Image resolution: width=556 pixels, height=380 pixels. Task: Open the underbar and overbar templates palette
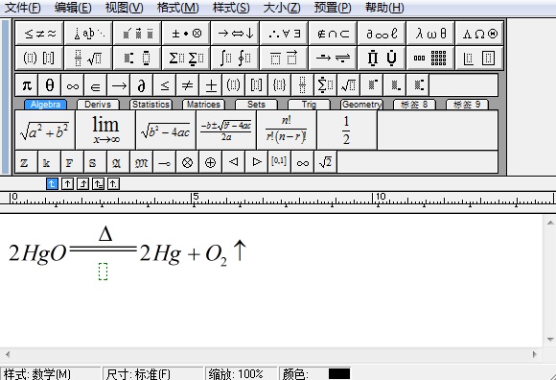285,58
